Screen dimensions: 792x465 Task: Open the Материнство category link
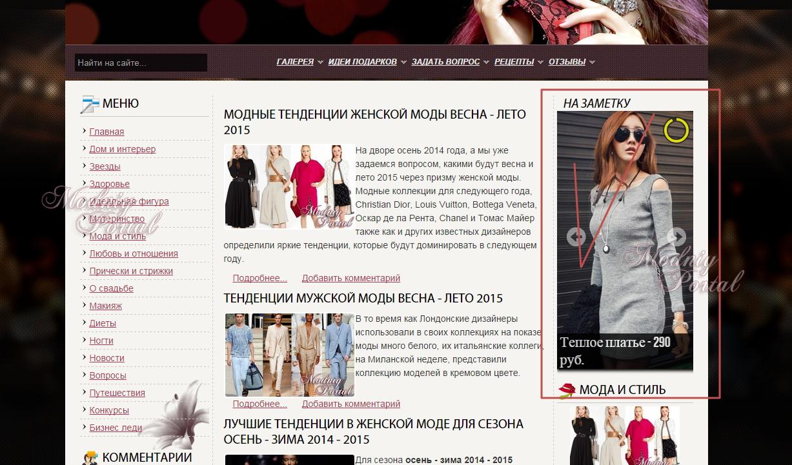click(117, 219)
